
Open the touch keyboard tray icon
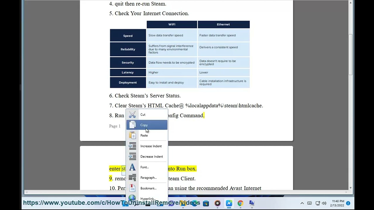310,203
